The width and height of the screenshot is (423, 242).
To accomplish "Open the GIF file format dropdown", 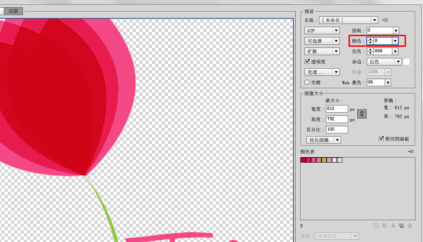I will pos(336,31).
